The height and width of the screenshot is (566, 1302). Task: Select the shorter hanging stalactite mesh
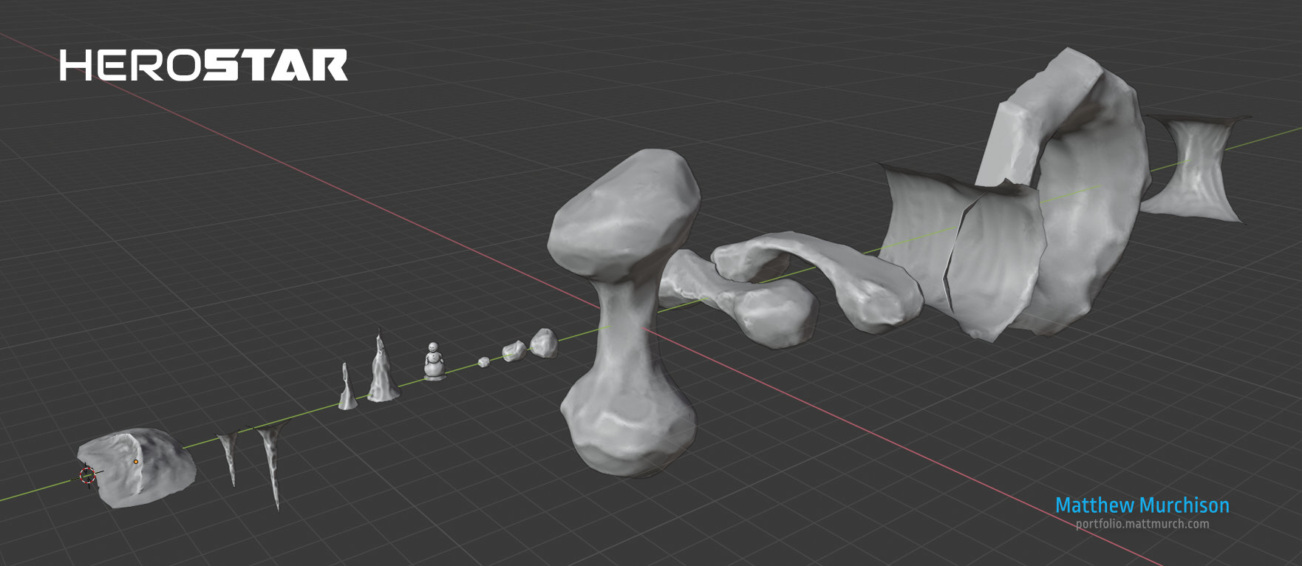point(230,458)
